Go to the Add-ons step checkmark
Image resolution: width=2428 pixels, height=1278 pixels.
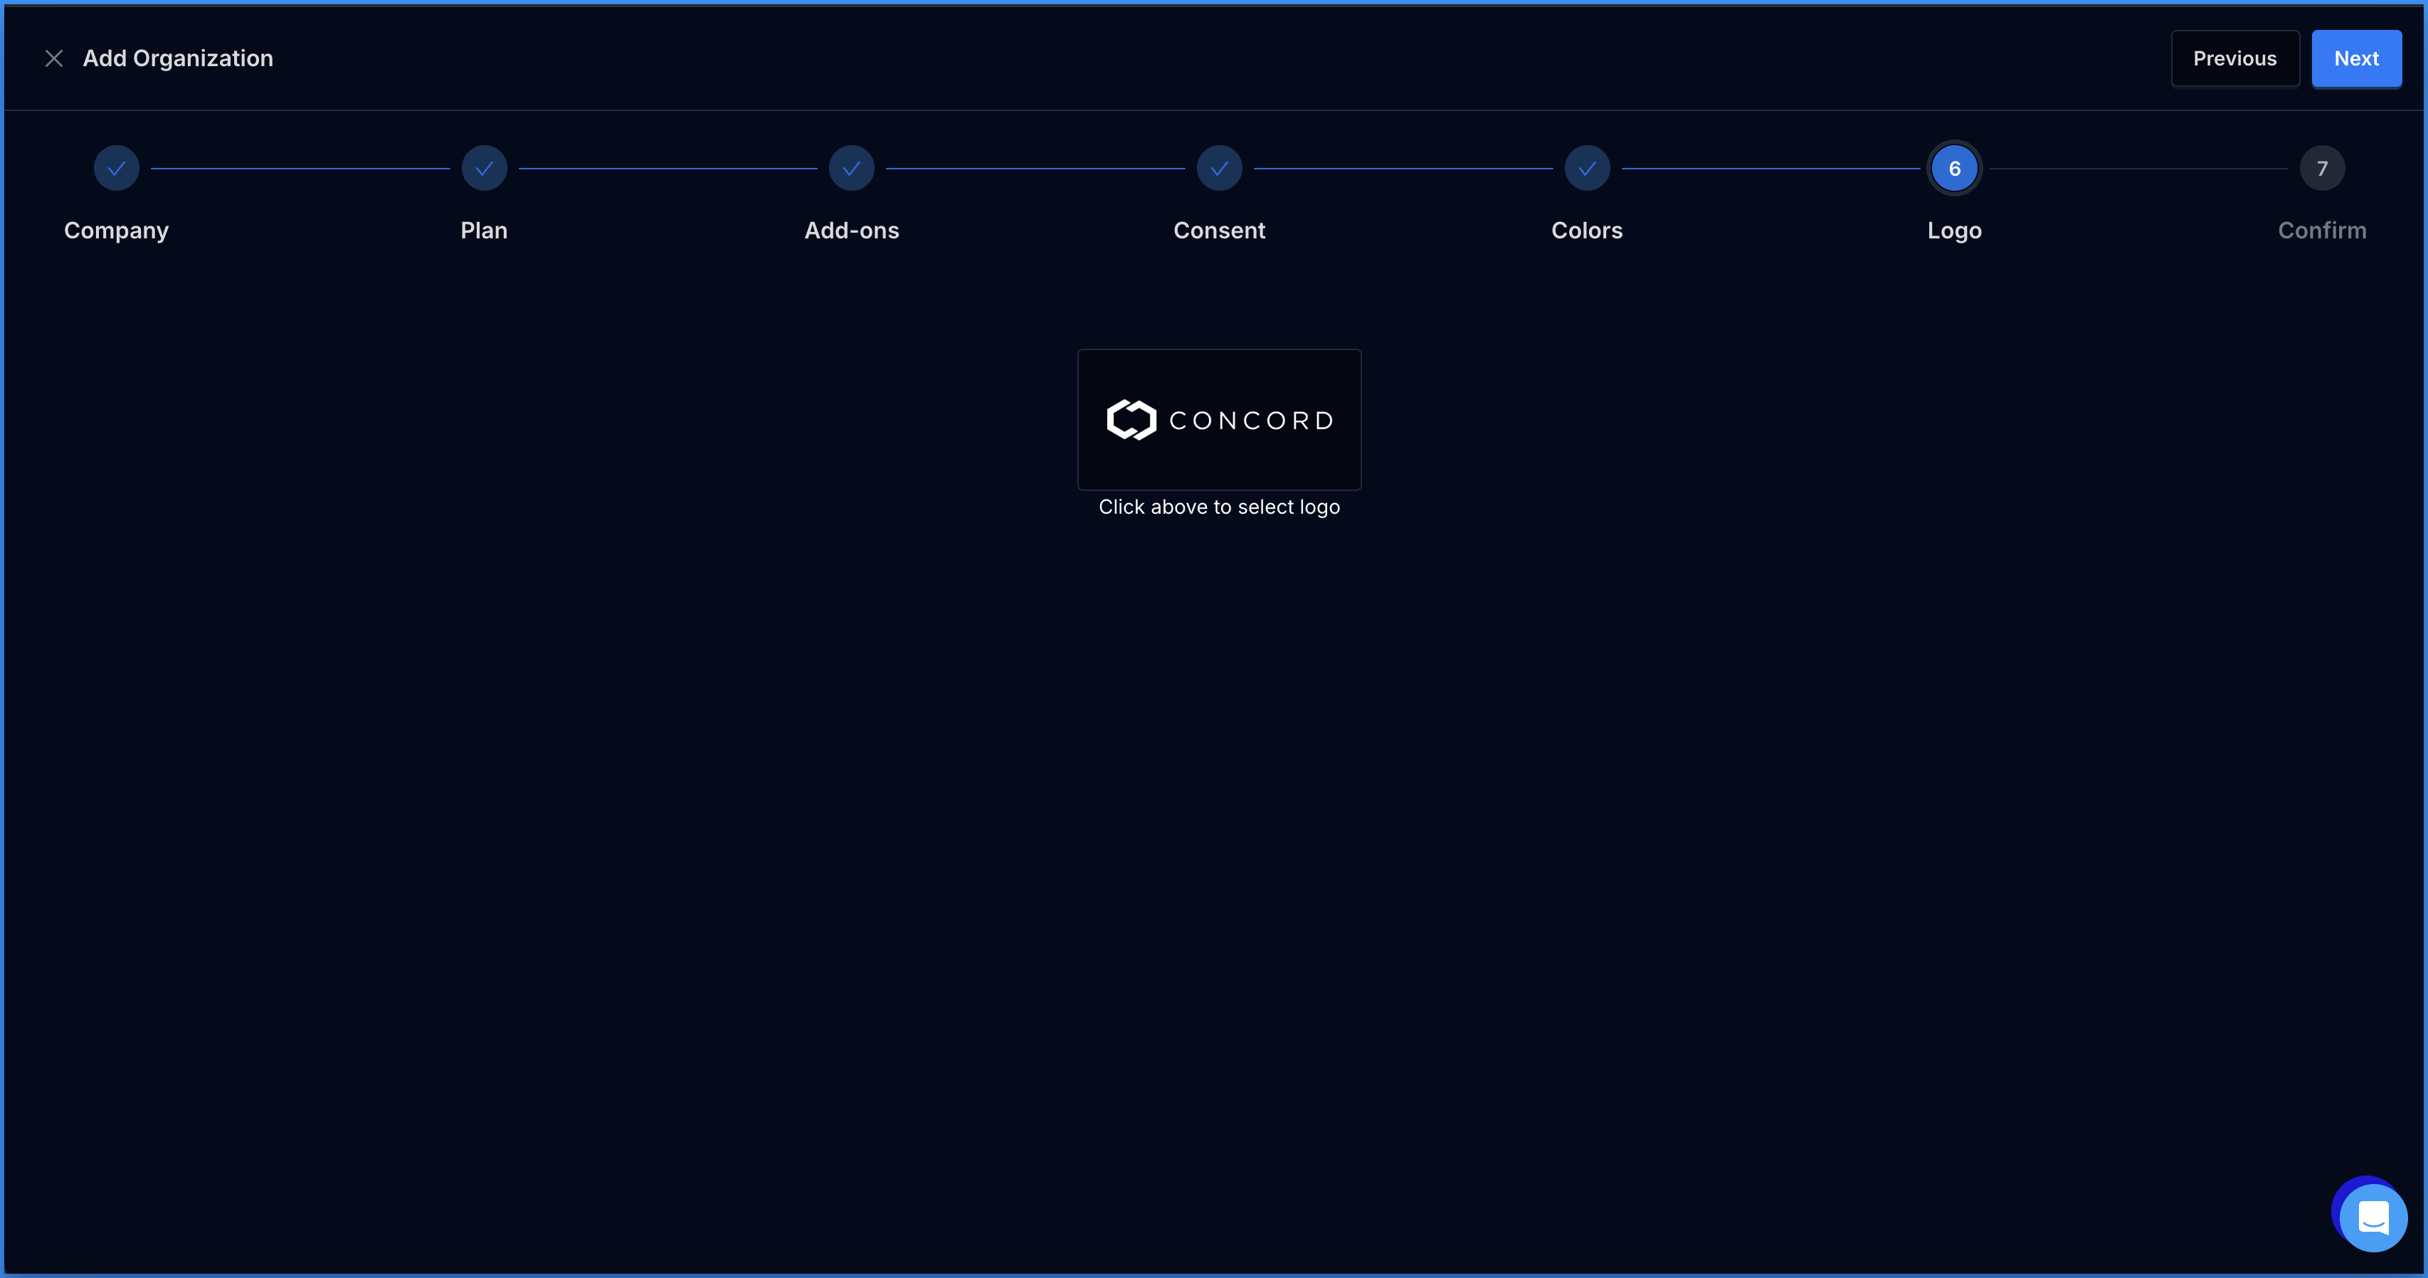(852, 169)
